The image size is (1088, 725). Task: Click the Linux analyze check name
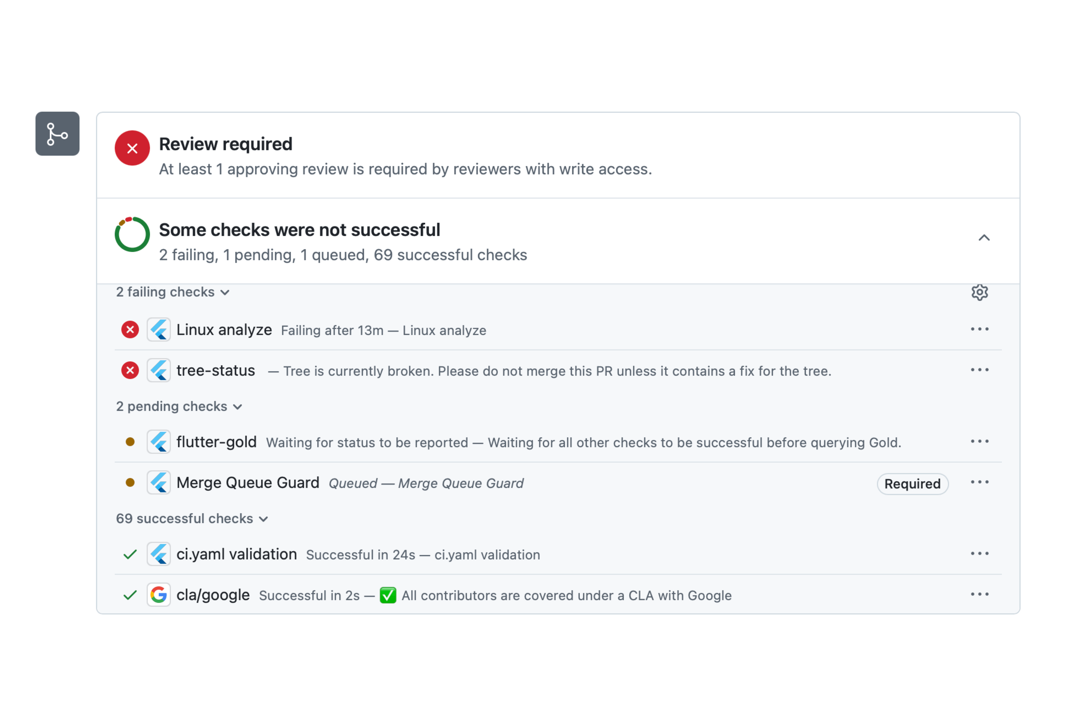coord(224,330)
